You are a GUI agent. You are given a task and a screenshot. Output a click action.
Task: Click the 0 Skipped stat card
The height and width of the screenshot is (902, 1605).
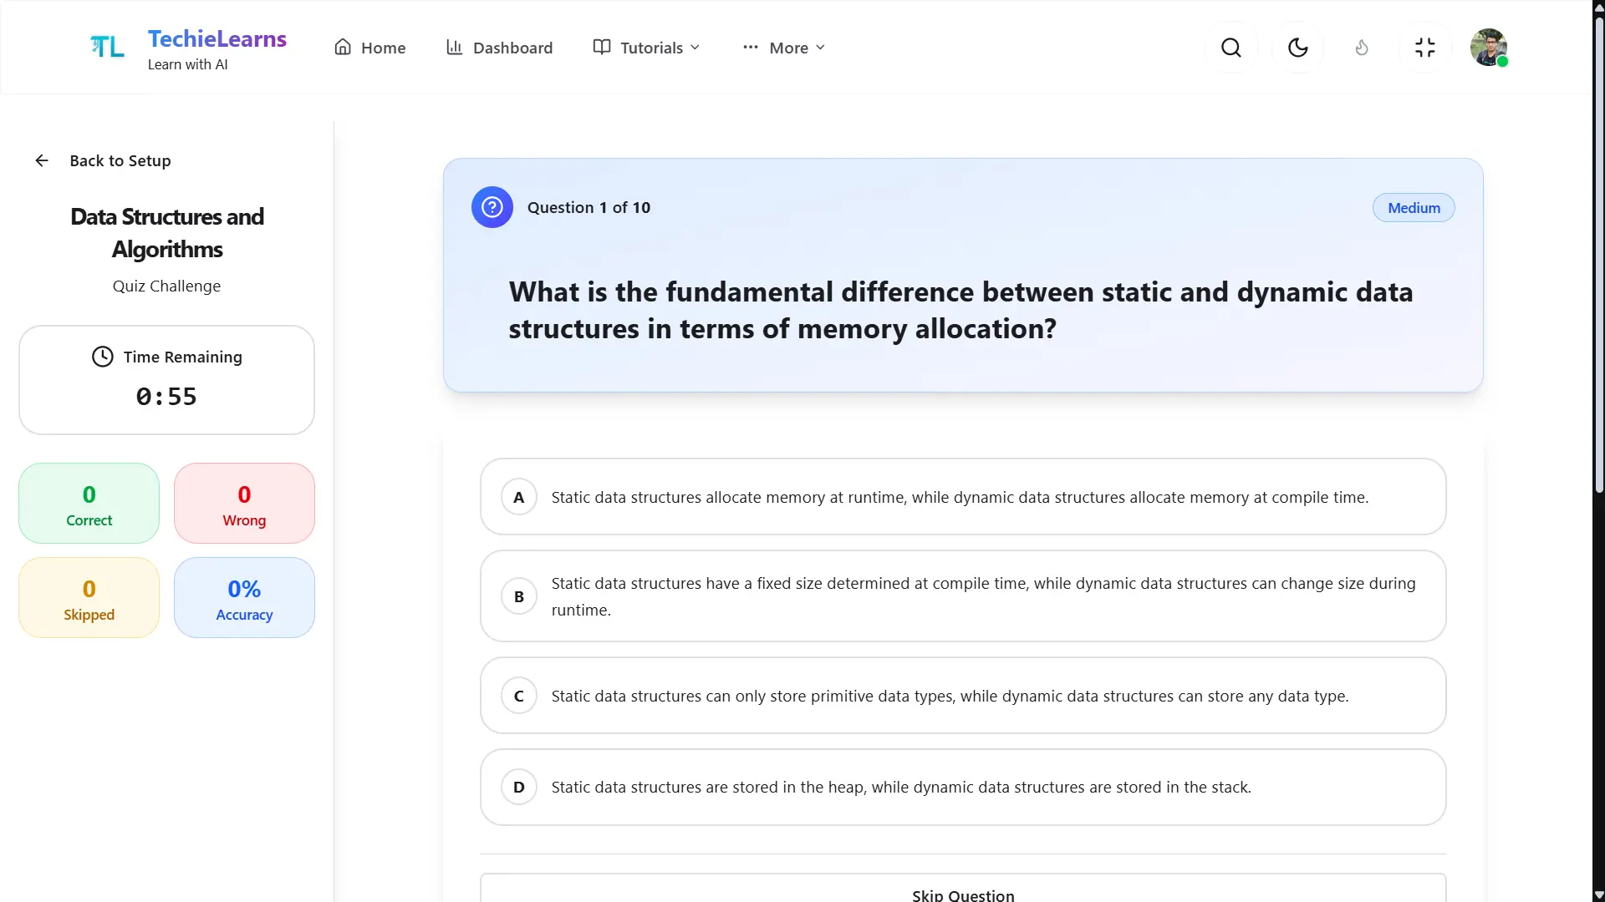[x=89, y=598]
